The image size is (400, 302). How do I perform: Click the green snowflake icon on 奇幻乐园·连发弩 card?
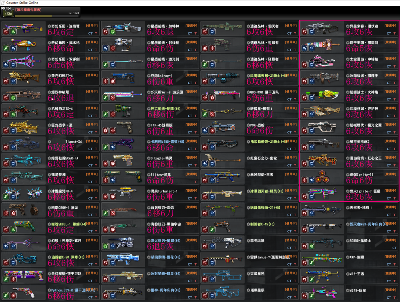(x=13, y=31)
